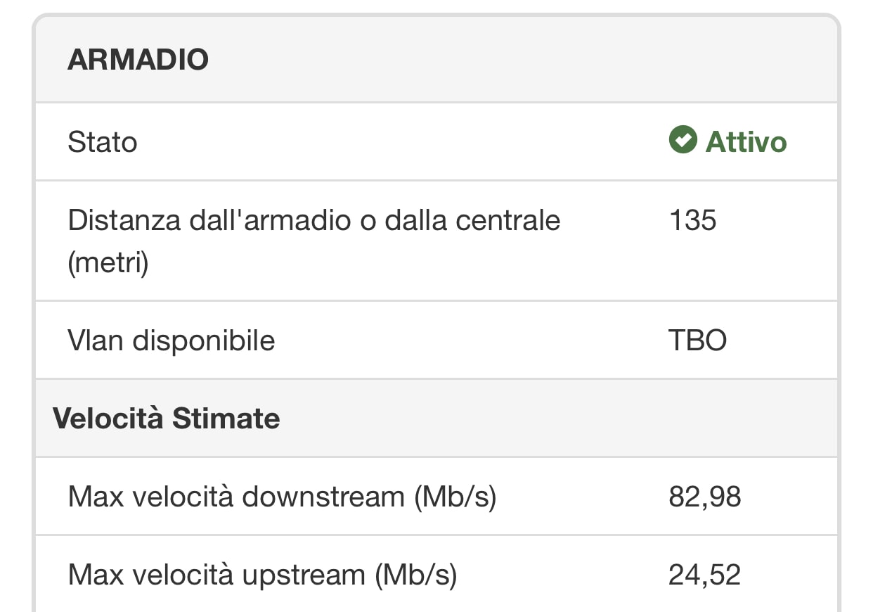This screenshot has height=612, width=873.
Task: Click the Stato row label
Action: click(102, 142)
